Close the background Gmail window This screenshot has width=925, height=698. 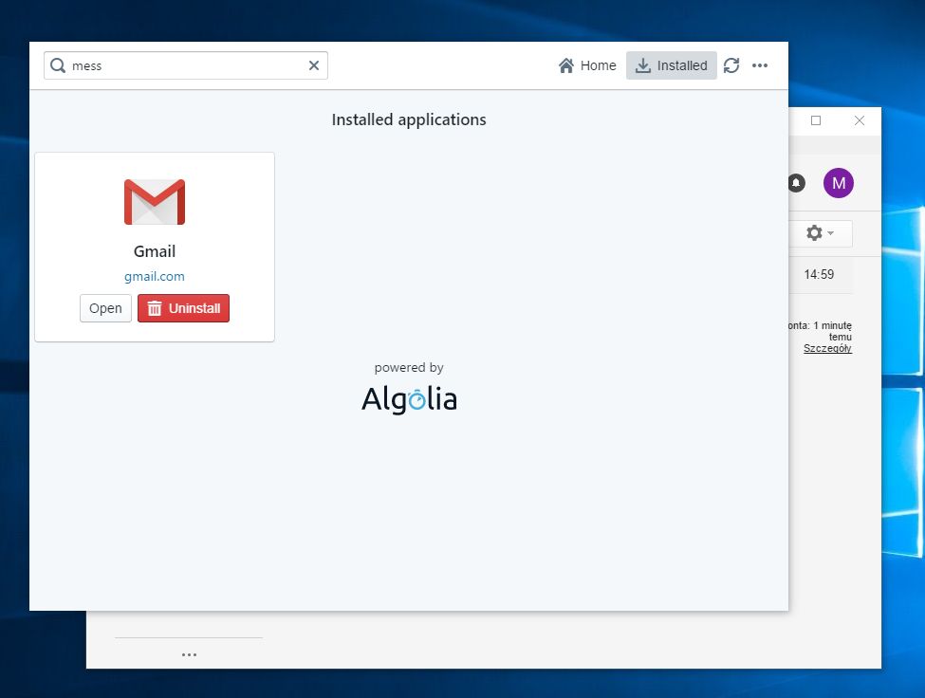[860, 120]
